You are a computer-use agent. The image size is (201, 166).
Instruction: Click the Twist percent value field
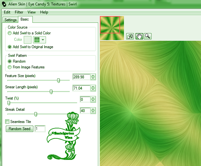pos(85,100)
